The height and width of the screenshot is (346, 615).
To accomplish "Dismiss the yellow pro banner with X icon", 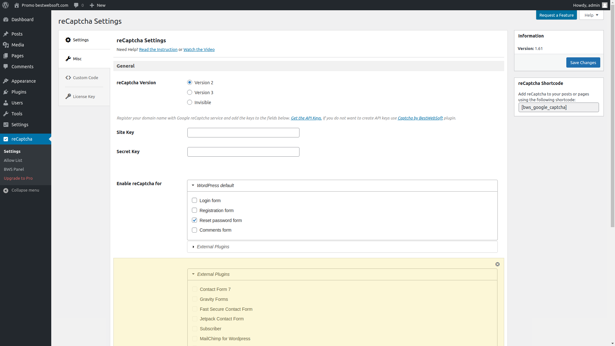I will (497, 264).
